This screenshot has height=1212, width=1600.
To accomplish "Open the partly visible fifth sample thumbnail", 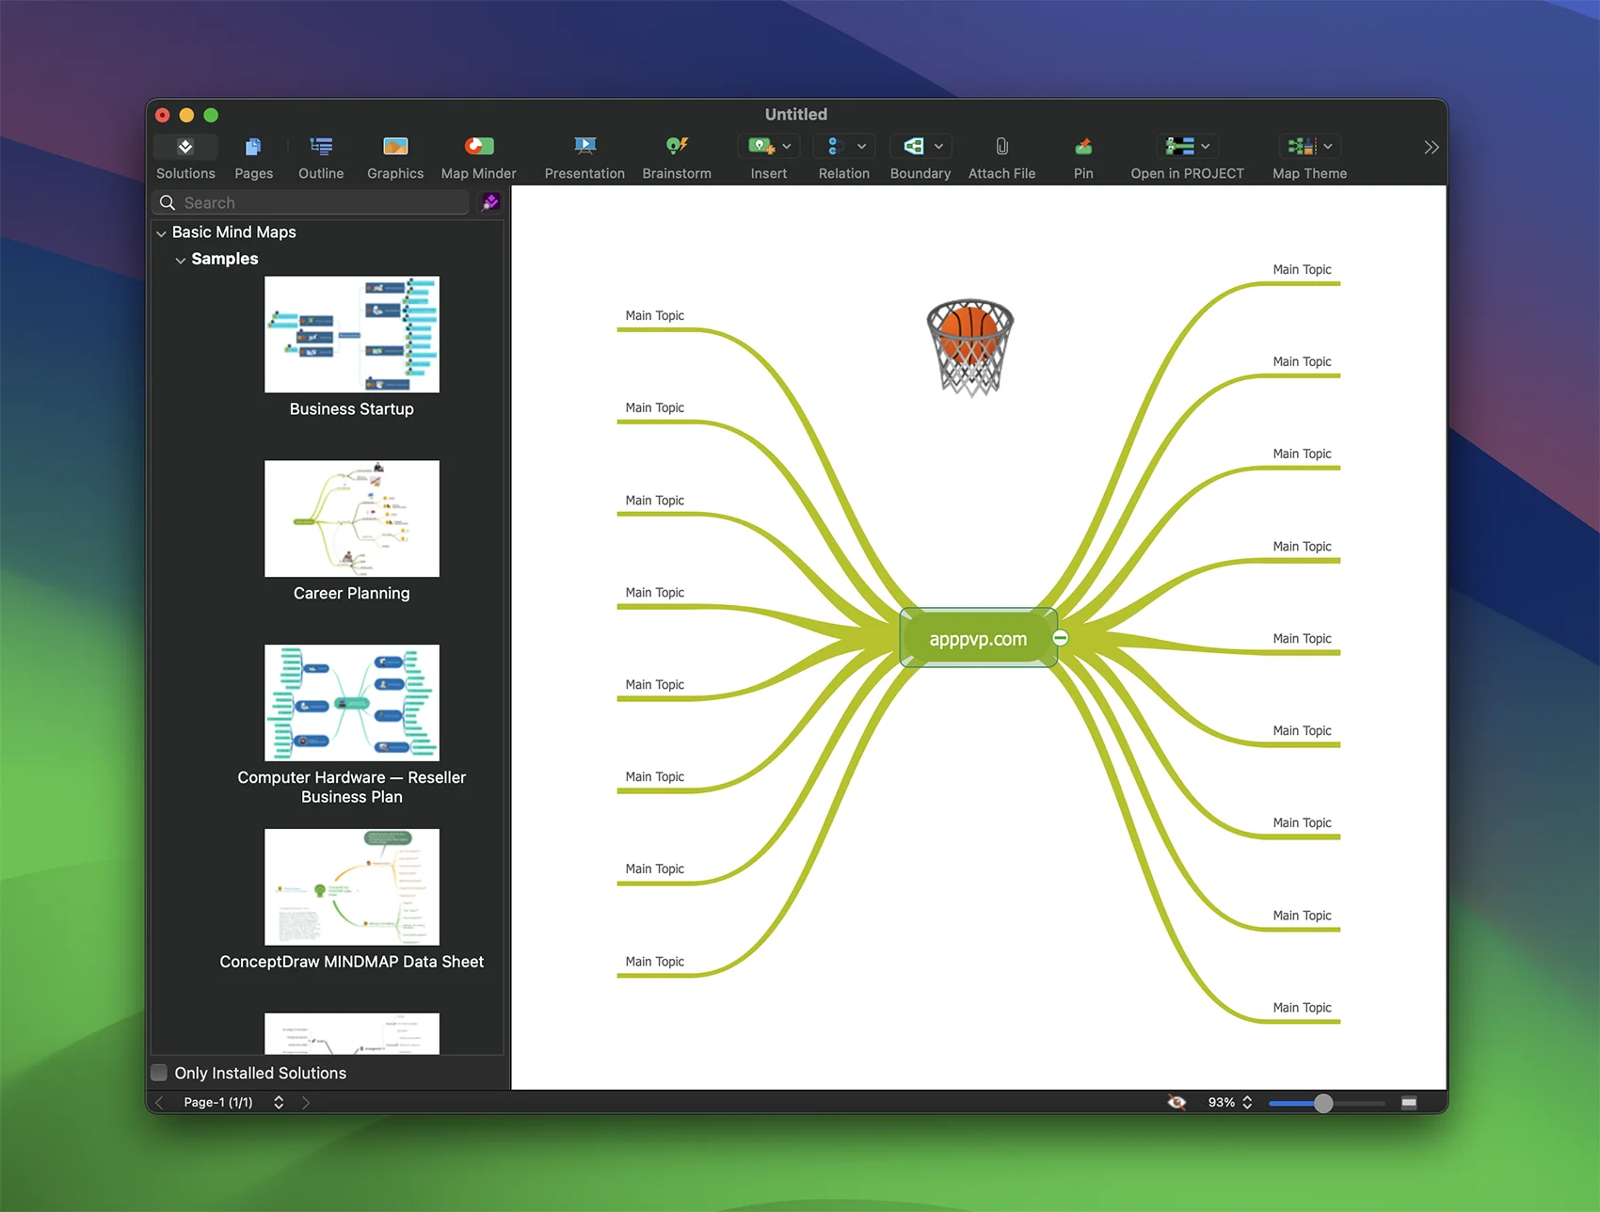I will coord(352,1033).
